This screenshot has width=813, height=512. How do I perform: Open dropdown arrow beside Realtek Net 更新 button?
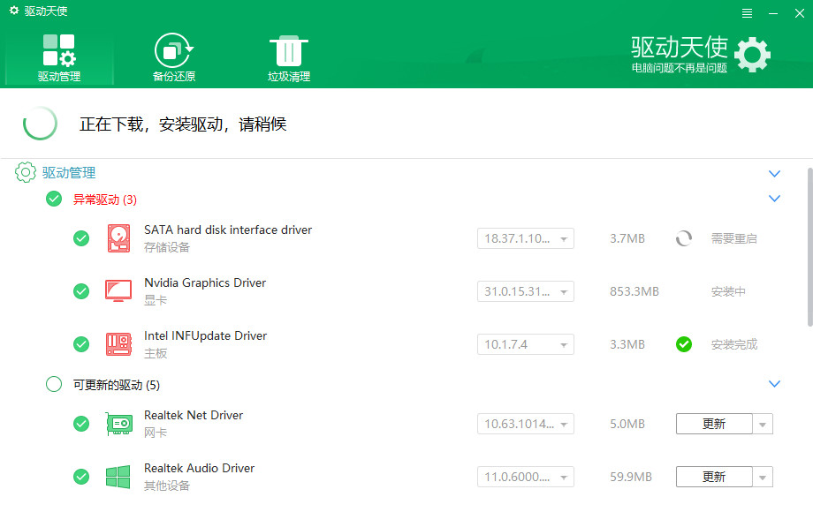point(763,425)
